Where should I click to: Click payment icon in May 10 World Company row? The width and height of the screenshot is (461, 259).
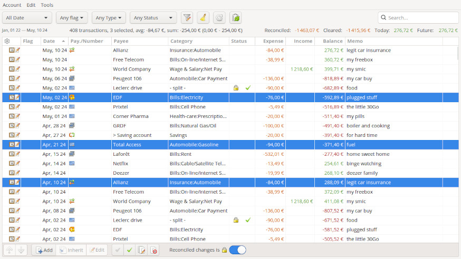point(72,69)
